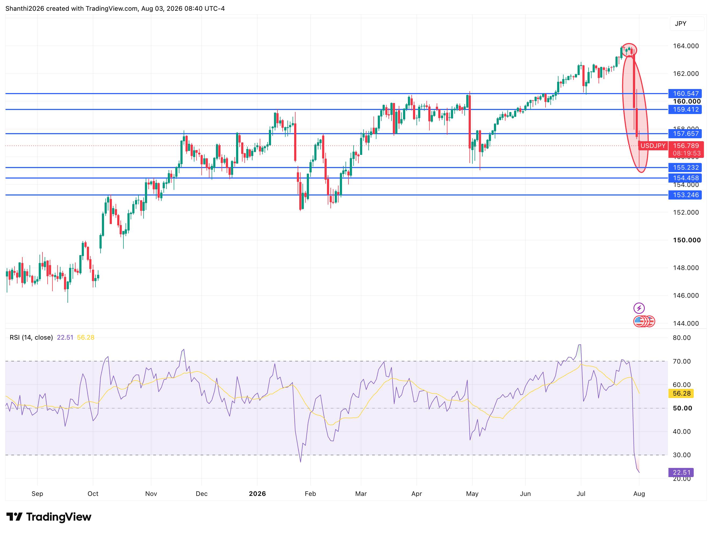712x533 pixels.
Task: Click the purple 22.51 RSI axis label
Action: pos(681,472)
